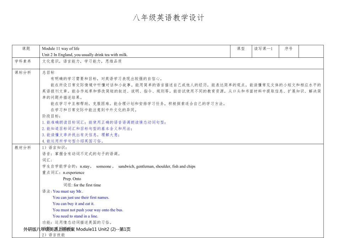
Task: Select the 序号 header cell
Action: [x=289, y=51]
